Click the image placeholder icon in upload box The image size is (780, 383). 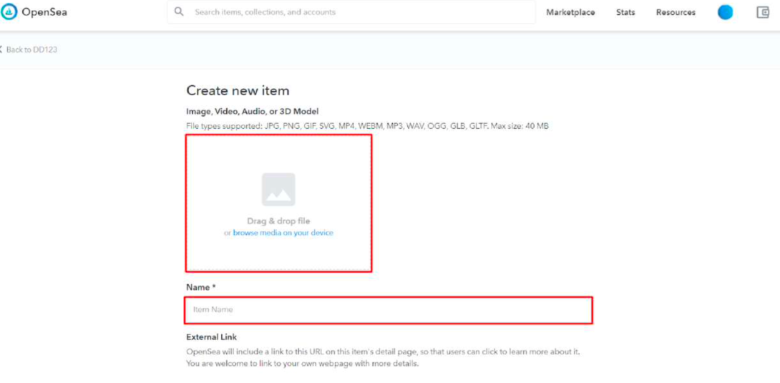tap(278, 190)
